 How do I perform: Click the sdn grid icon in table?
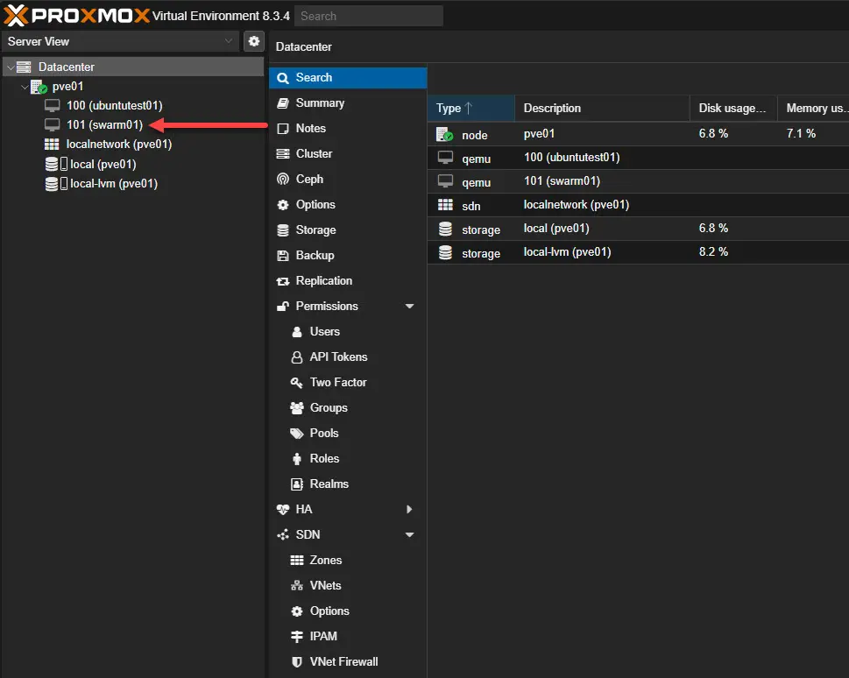445,205
